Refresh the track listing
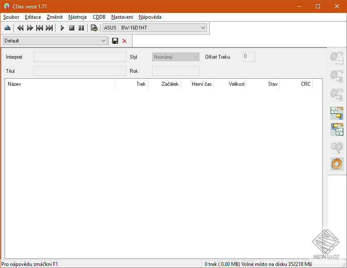Image resolution: width=347 pixels, height=268 pixels. tap(94, 27)
